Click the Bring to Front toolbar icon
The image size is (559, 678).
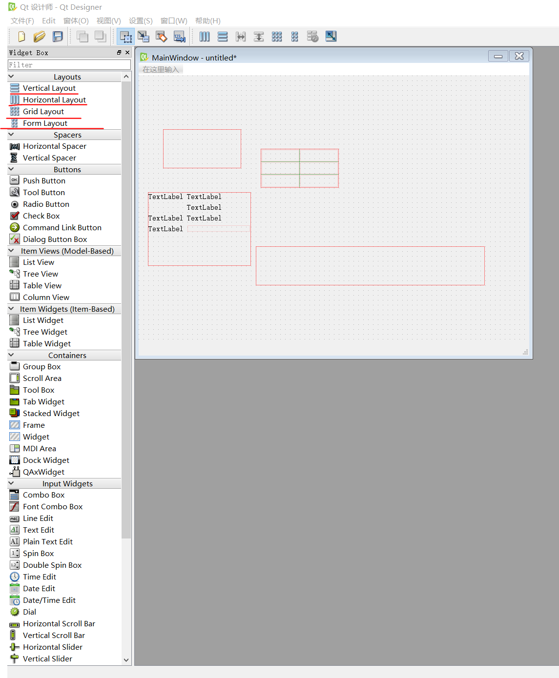[x=101, y=37]
